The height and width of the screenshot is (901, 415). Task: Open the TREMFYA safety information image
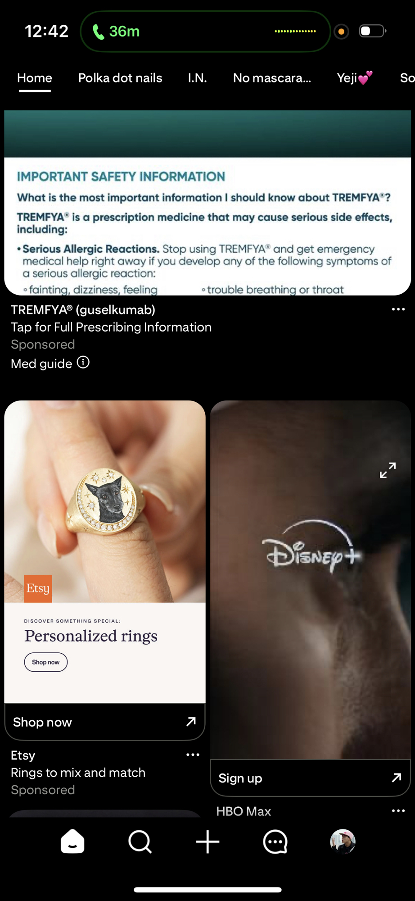[x=207, y=203]
